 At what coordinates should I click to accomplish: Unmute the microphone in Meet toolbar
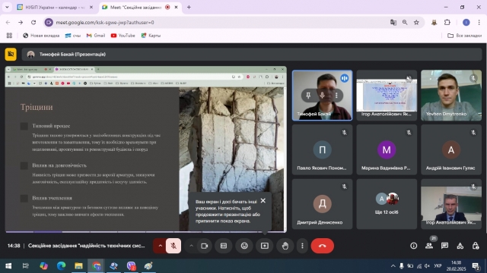pyautogui.click(x=173, y=246)
